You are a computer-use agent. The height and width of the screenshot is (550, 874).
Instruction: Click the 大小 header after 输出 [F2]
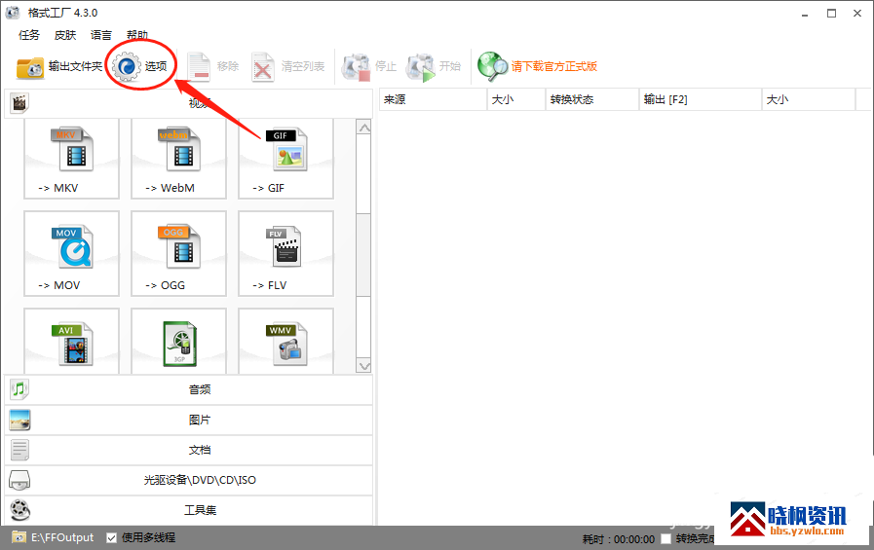pos(808,99)
